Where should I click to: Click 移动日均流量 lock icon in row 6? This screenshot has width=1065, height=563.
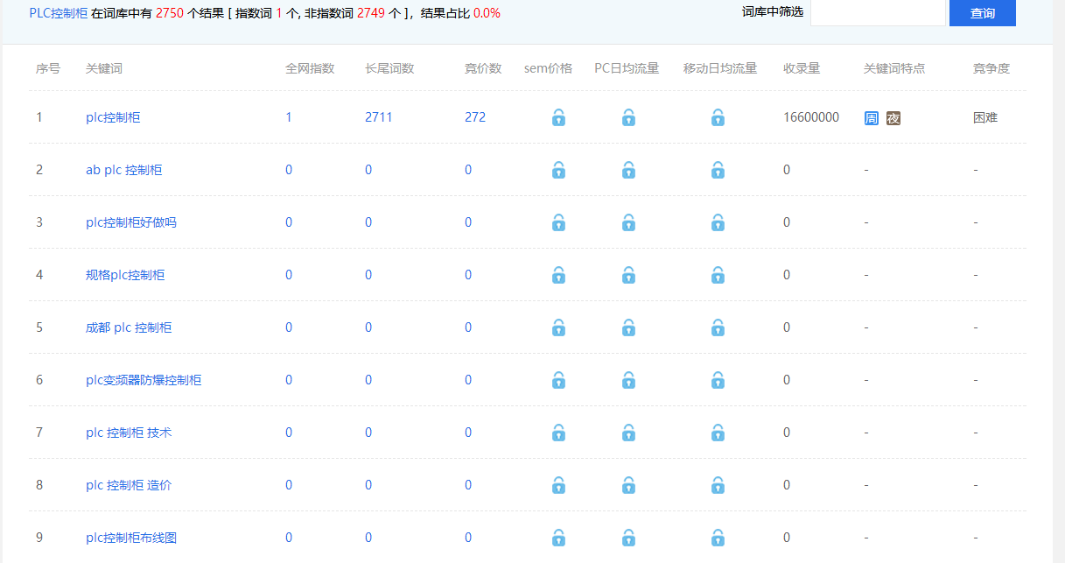(718, 380)
